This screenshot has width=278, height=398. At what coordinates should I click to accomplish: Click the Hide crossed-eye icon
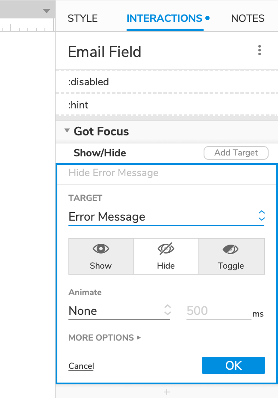[x=166, y=249]
